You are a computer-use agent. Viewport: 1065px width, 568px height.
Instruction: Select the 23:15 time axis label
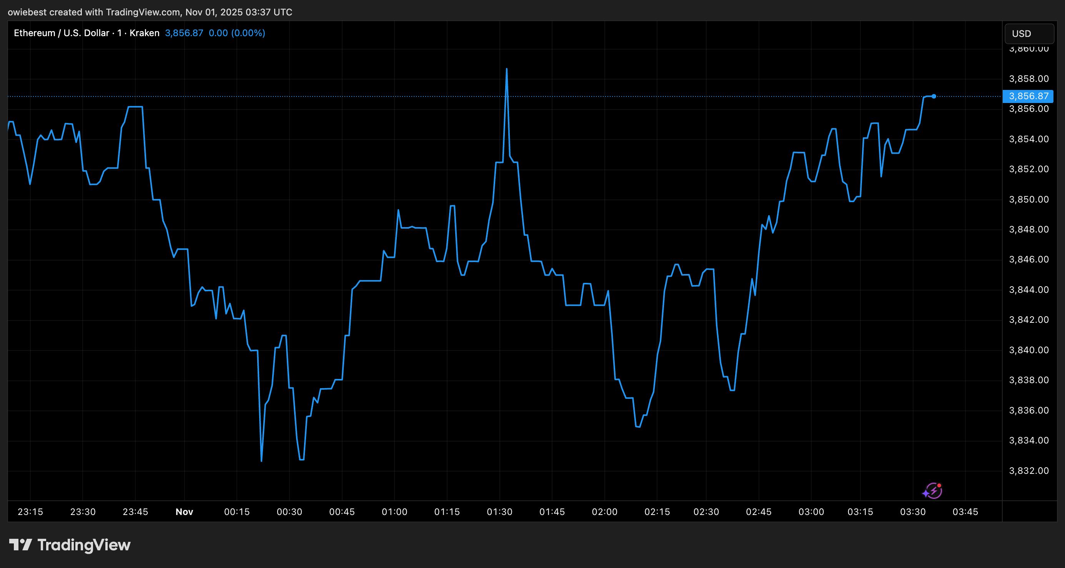coord(30,512)
